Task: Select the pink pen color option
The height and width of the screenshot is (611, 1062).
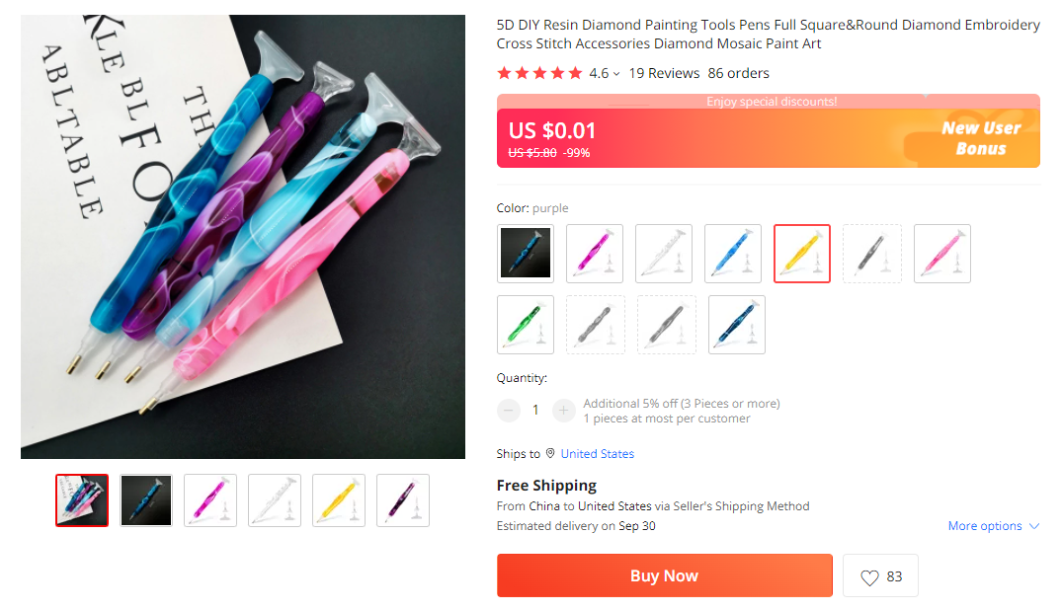Action: pyautogui.click(x=941, y=254)
